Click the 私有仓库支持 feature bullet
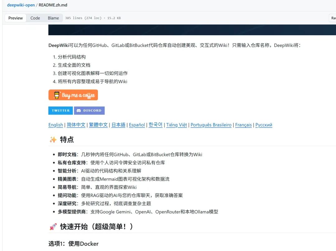 click(111, 163)
